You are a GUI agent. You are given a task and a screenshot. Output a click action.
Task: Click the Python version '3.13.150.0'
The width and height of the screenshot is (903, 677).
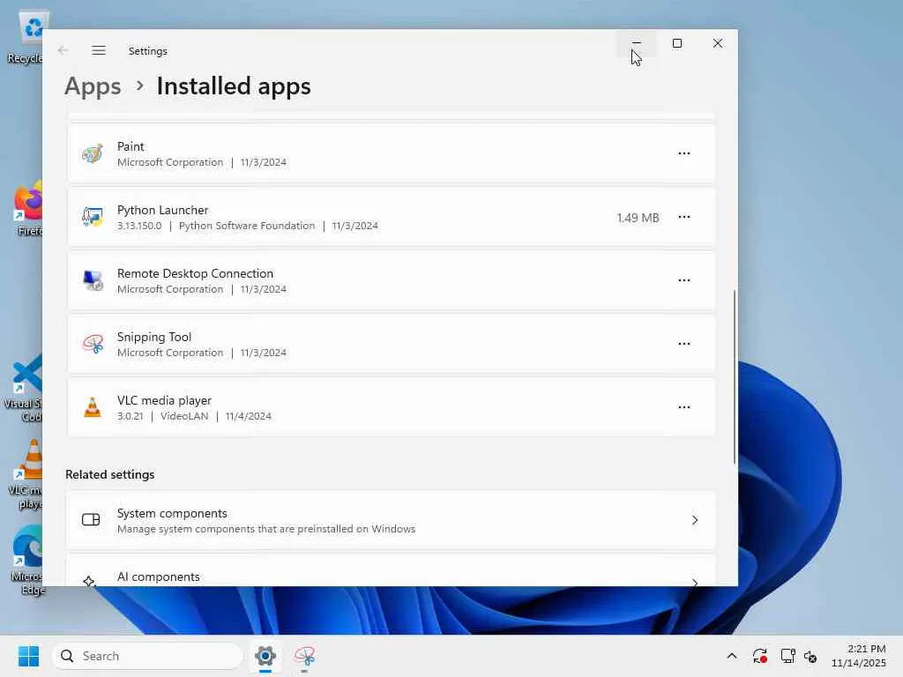pos(139,226)
